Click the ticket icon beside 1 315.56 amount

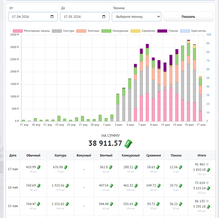point(67,185)
